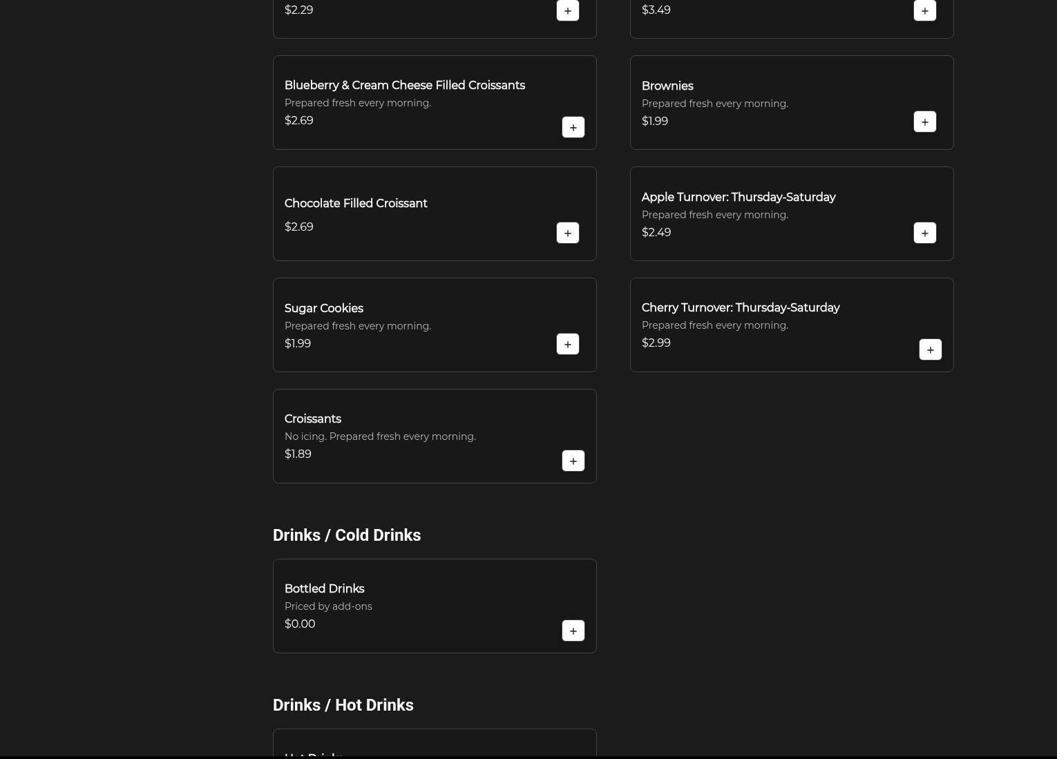Click the plus icon for Brownies

coord(924,122)
